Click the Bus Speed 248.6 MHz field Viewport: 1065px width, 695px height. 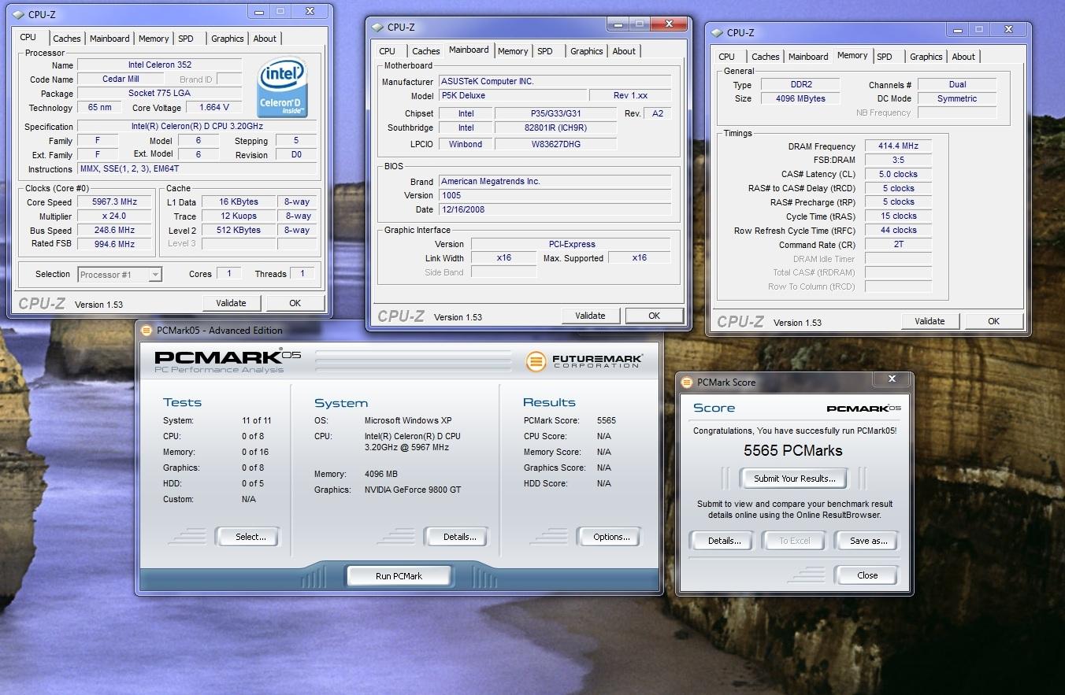tap(116, 231)
